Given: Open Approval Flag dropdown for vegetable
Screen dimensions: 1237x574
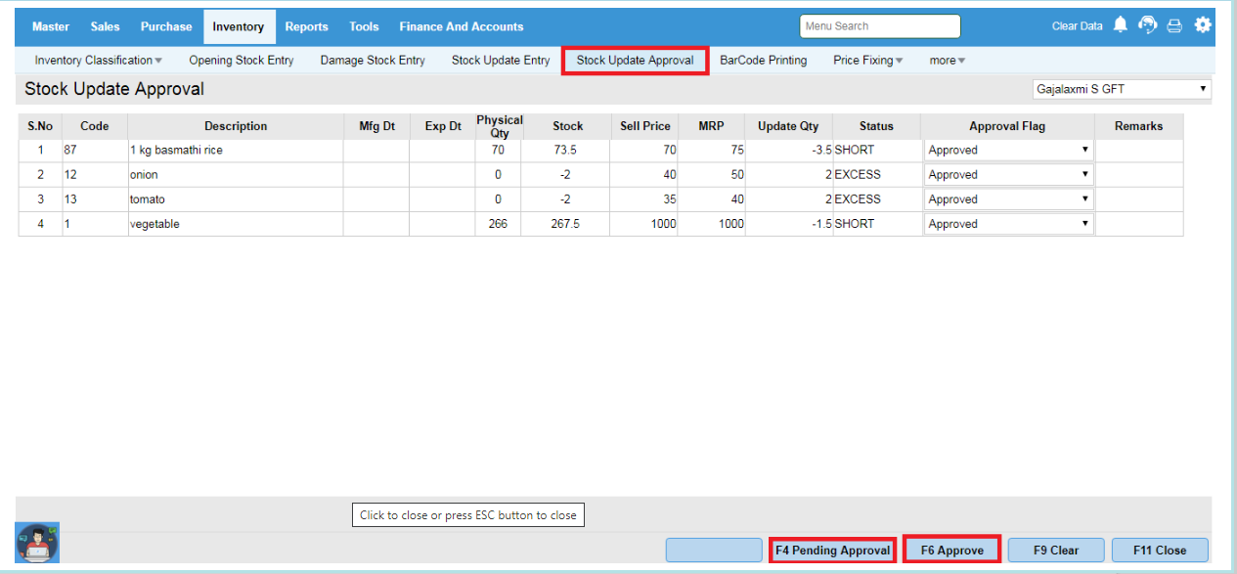Looking at the screenshot, I should [1008, 224].
